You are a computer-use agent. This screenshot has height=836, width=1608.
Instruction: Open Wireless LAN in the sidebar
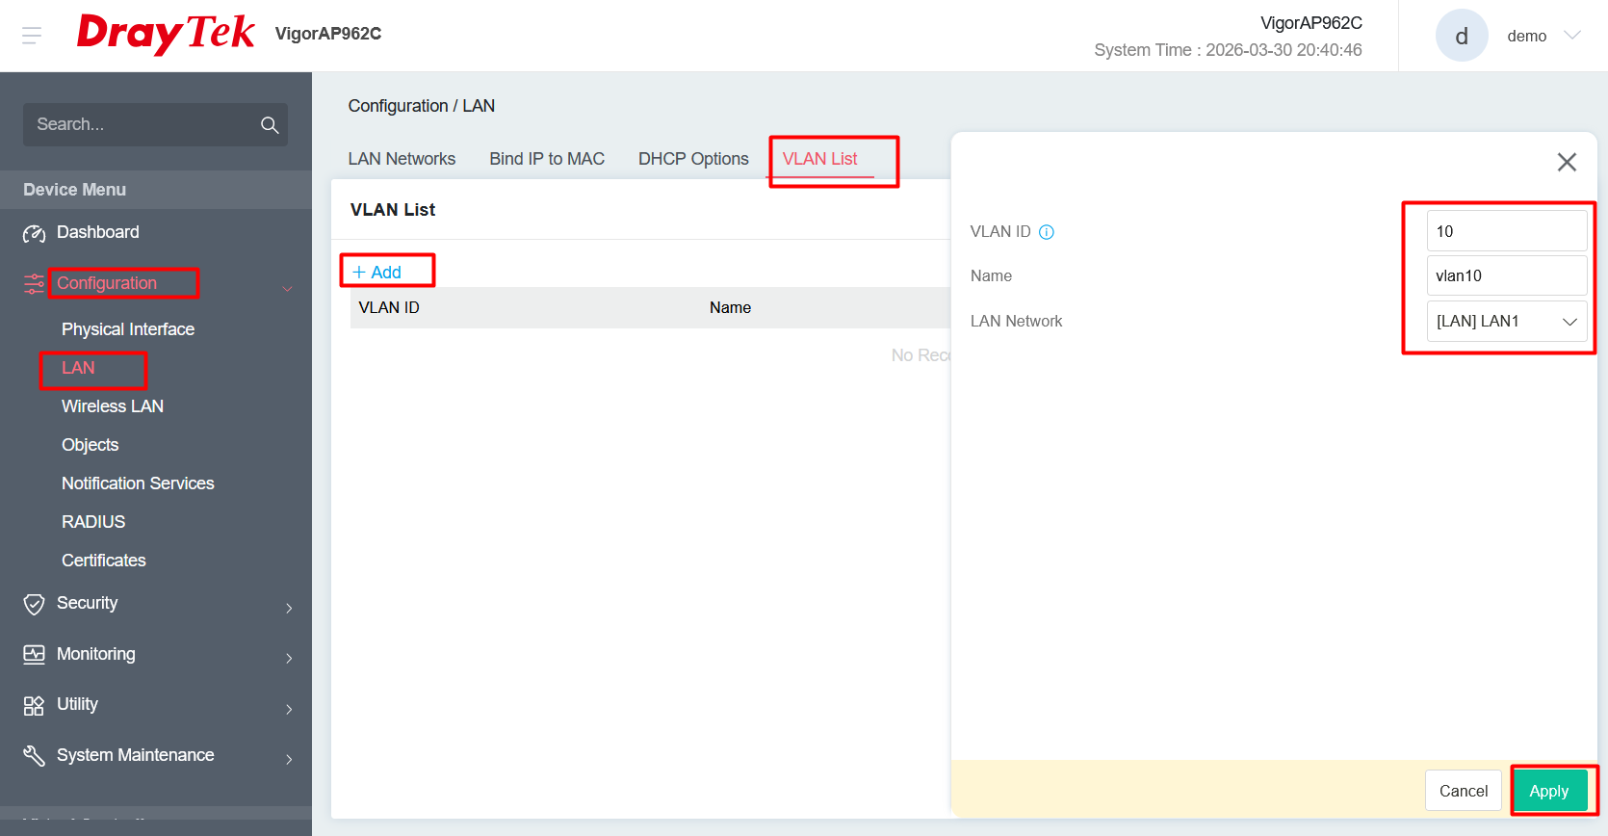point(113,406)
